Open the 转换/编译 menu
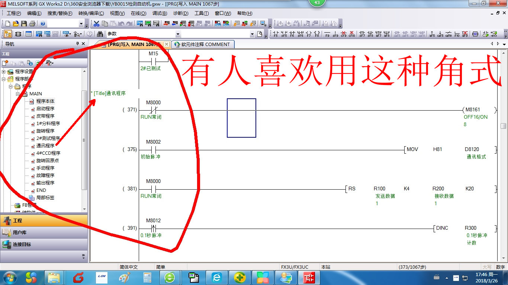Image resolution: width=508 pixels, height=285 pixels. click(x=91, y=13)
